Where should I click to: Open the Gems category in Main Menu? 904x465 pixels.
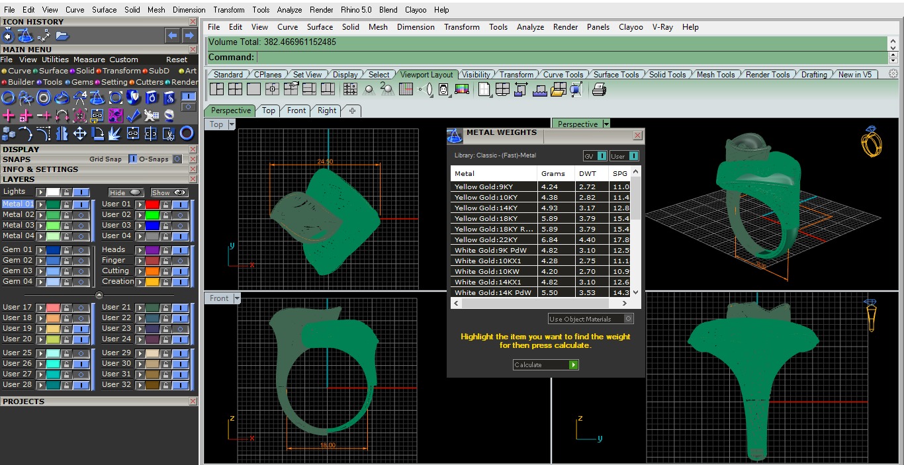pos(79,82)
